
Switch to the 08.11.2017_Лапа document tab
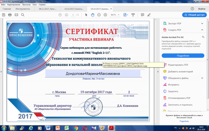pos(48,9)
